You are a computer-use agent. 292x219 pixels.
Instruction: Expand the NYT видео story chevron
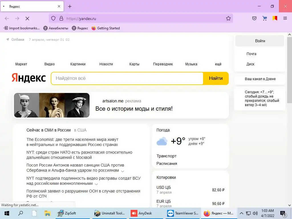click(96, 184)
